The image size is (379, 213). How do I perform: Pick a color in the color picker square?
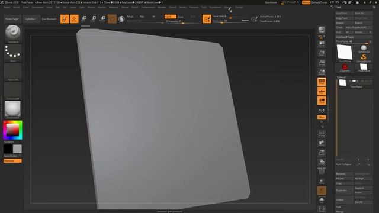click(x=13, y=130)
